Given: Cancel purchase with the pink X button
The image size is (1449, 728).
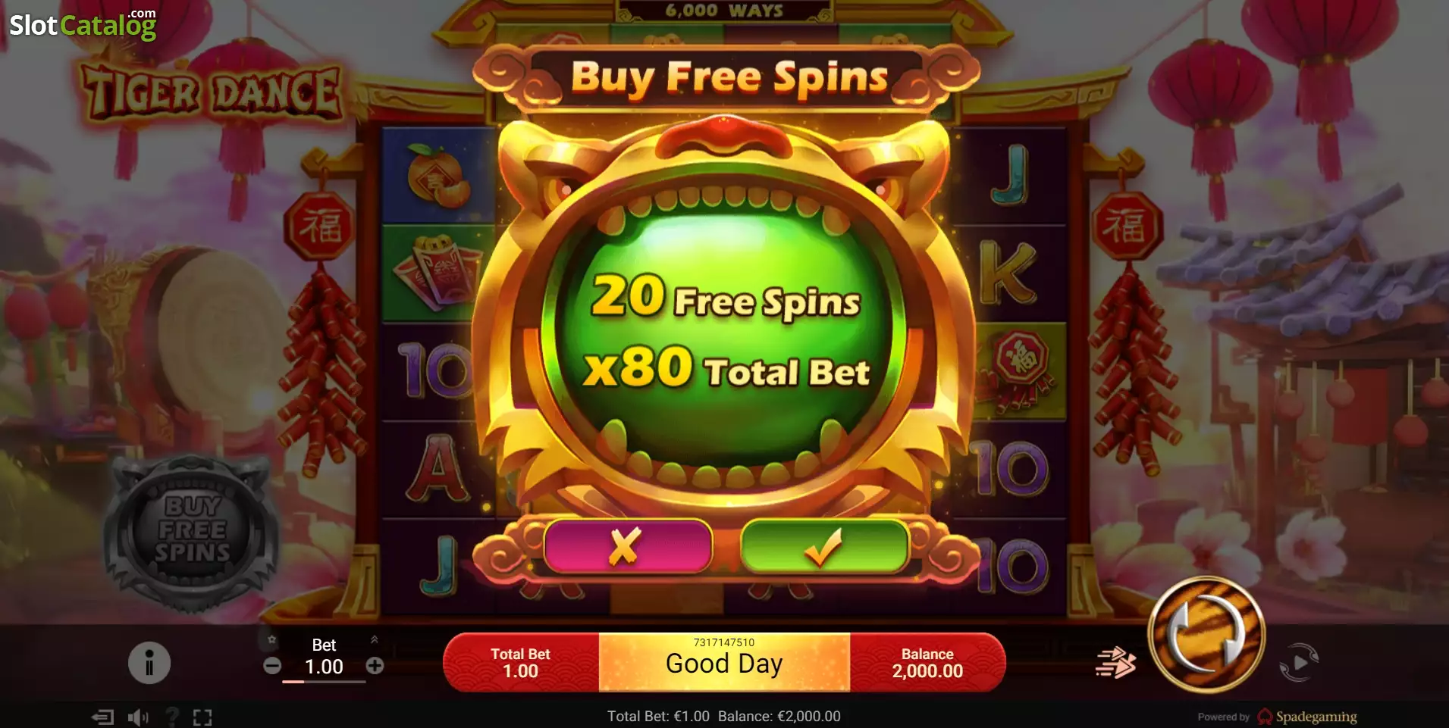Looking at the screenshot, I should 627,545.
